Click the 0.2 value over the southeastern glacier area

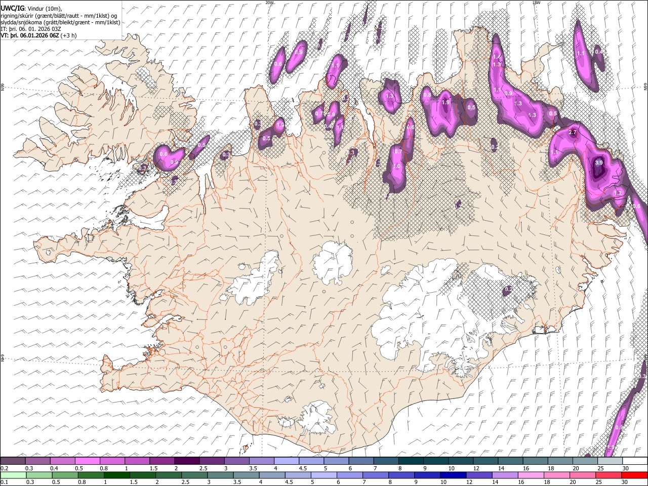tap(509, 289)
